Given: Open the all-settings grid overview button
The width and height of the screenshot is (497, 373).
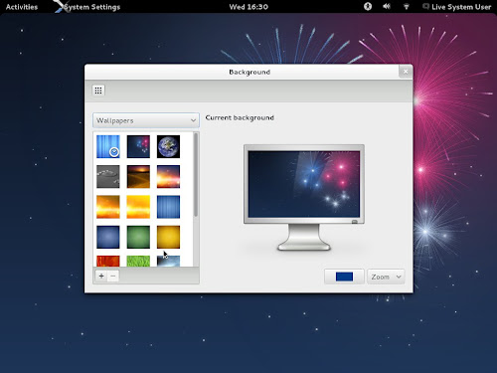Looking at the screenshot, I should pos(98,91).
